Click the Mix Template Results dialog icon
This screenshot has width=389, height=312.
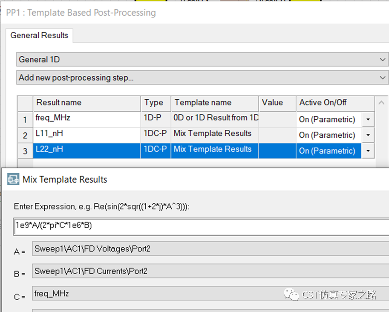(x=13, y=179)
